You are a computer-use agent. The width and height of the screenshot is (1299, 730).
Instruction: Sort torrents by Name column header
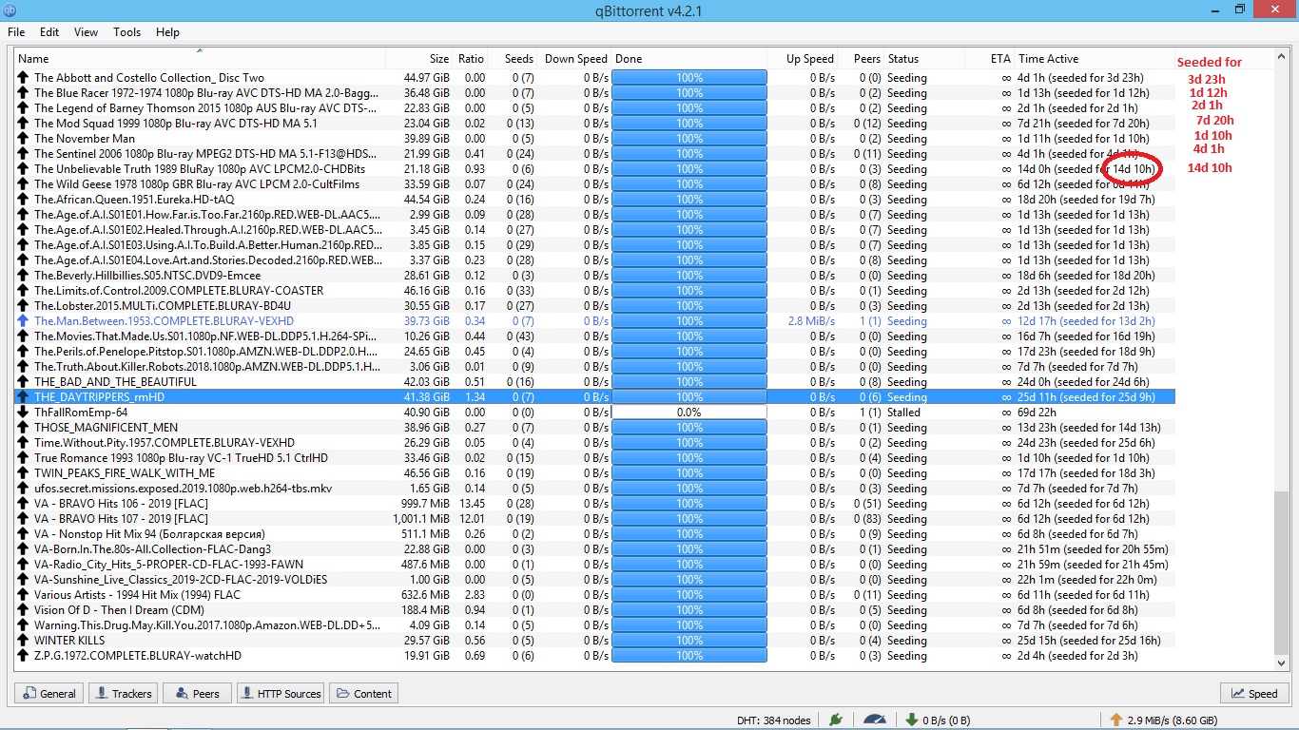[x=200, y=59]
